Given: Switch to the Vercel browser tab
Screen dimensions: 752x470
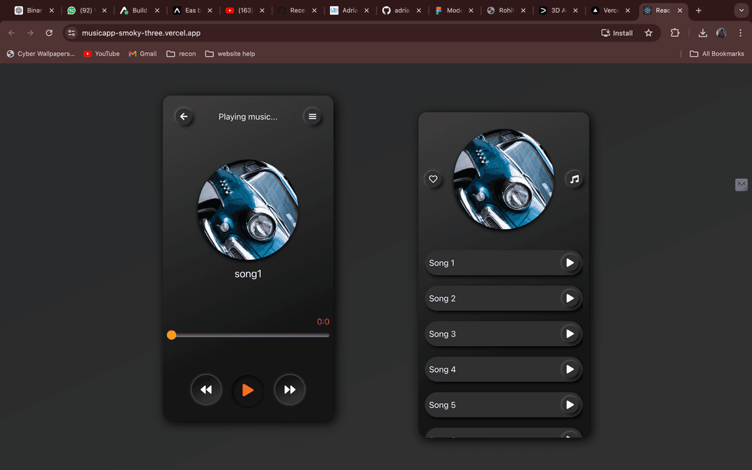Looking at the screenshot, I should click(604, 11).
